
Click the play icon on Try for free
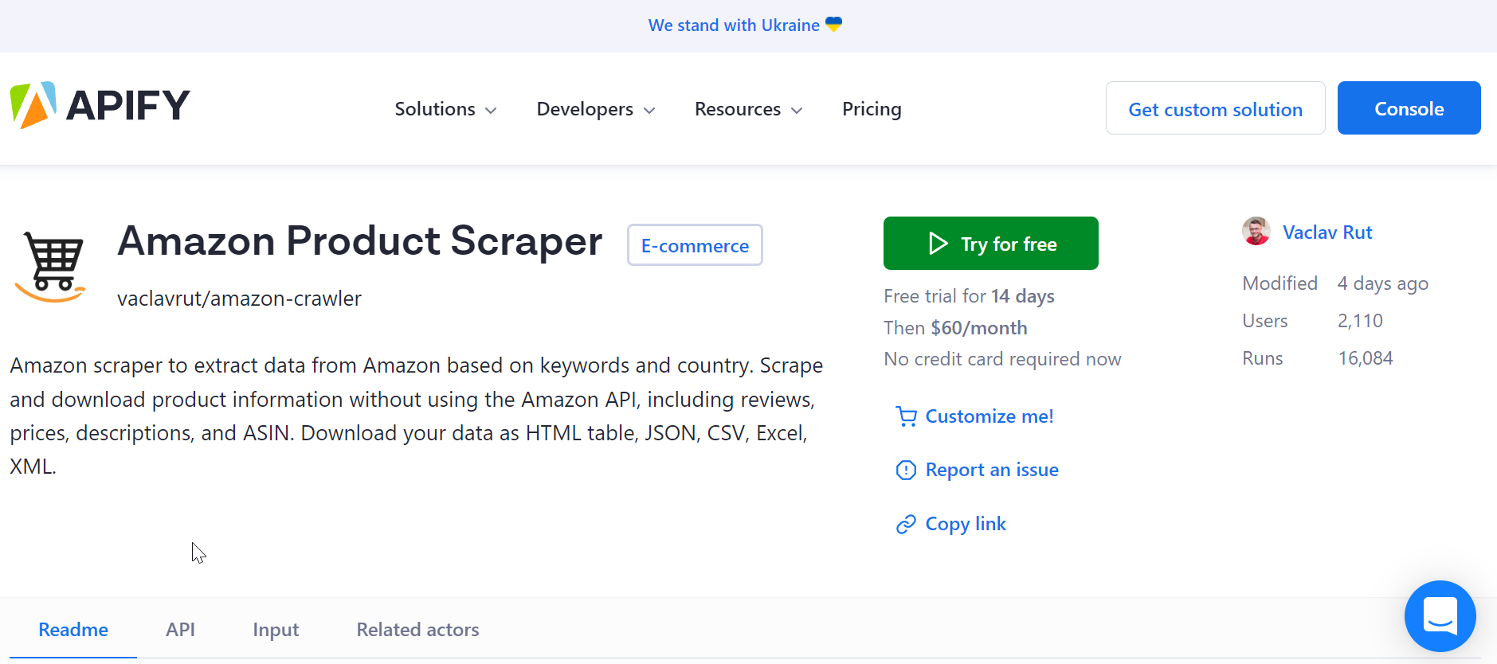[x=938, y=244]
